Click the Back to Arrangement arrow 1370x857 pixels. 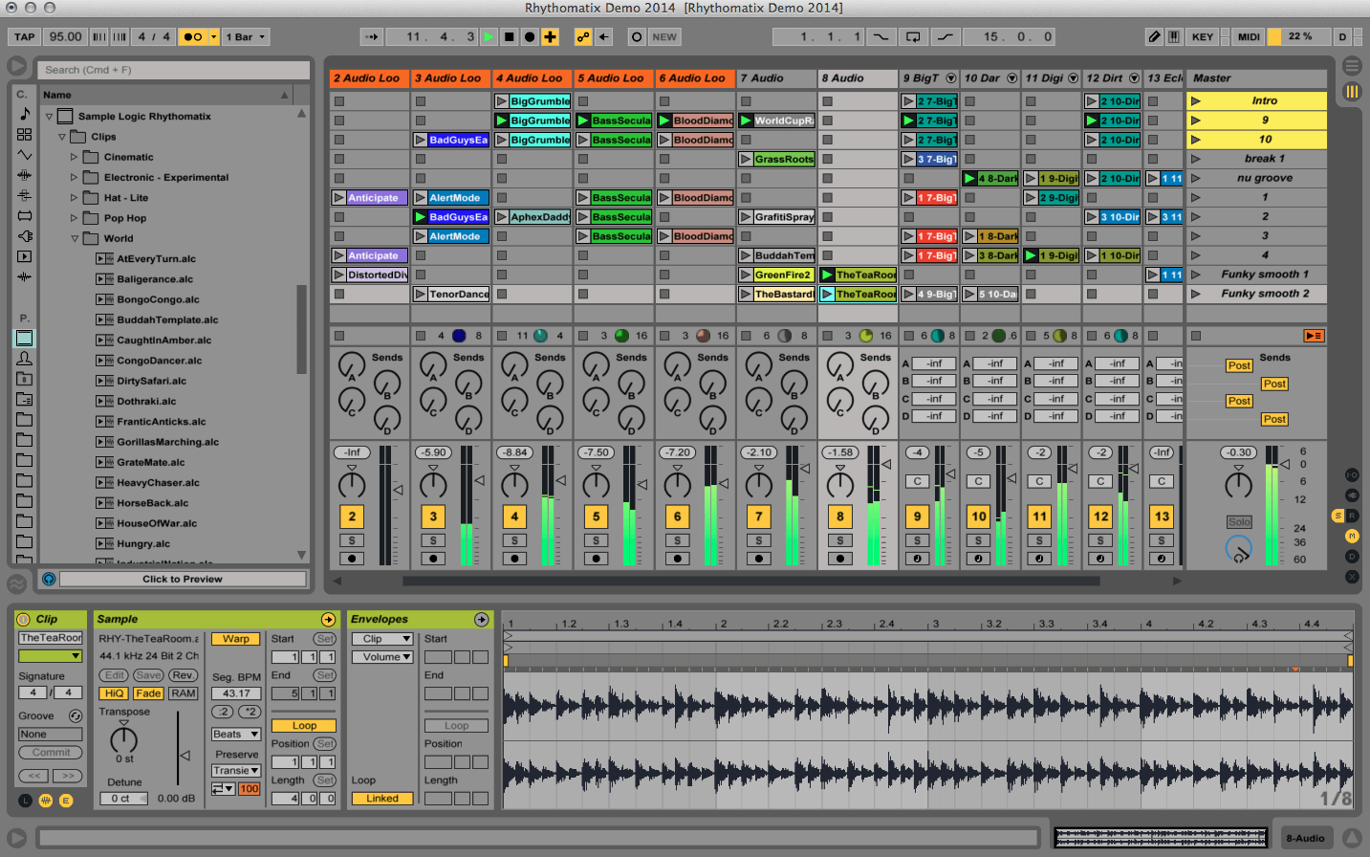(x=604, y=37)
